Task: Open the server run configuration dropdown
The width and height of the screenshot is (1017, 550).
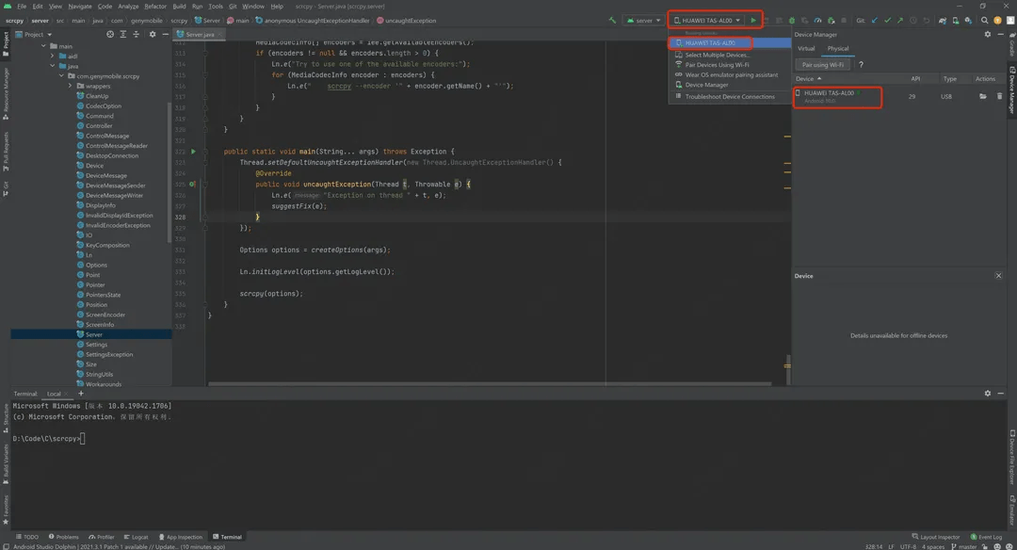Action: point(644,20)
